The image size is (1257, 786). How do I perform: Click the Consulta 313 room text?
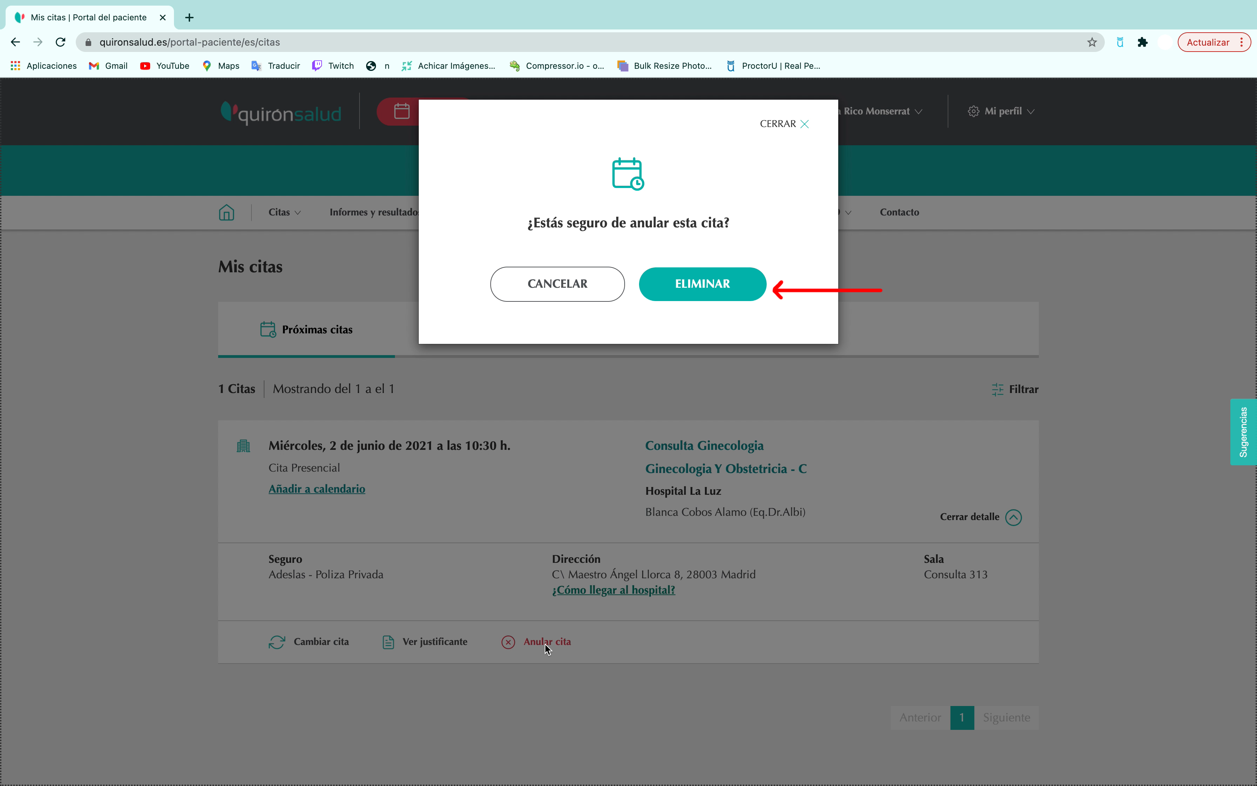[955, 574]
